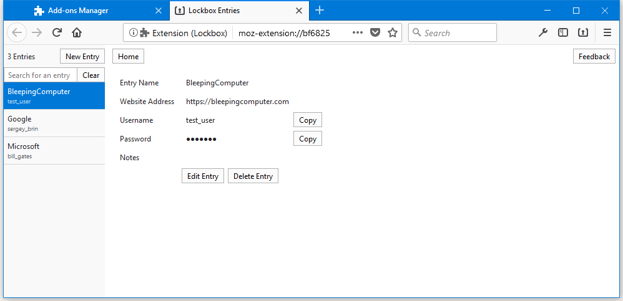The image size is (623, 301).
Task: Click Delete Entry
Action: coord(253,176)
